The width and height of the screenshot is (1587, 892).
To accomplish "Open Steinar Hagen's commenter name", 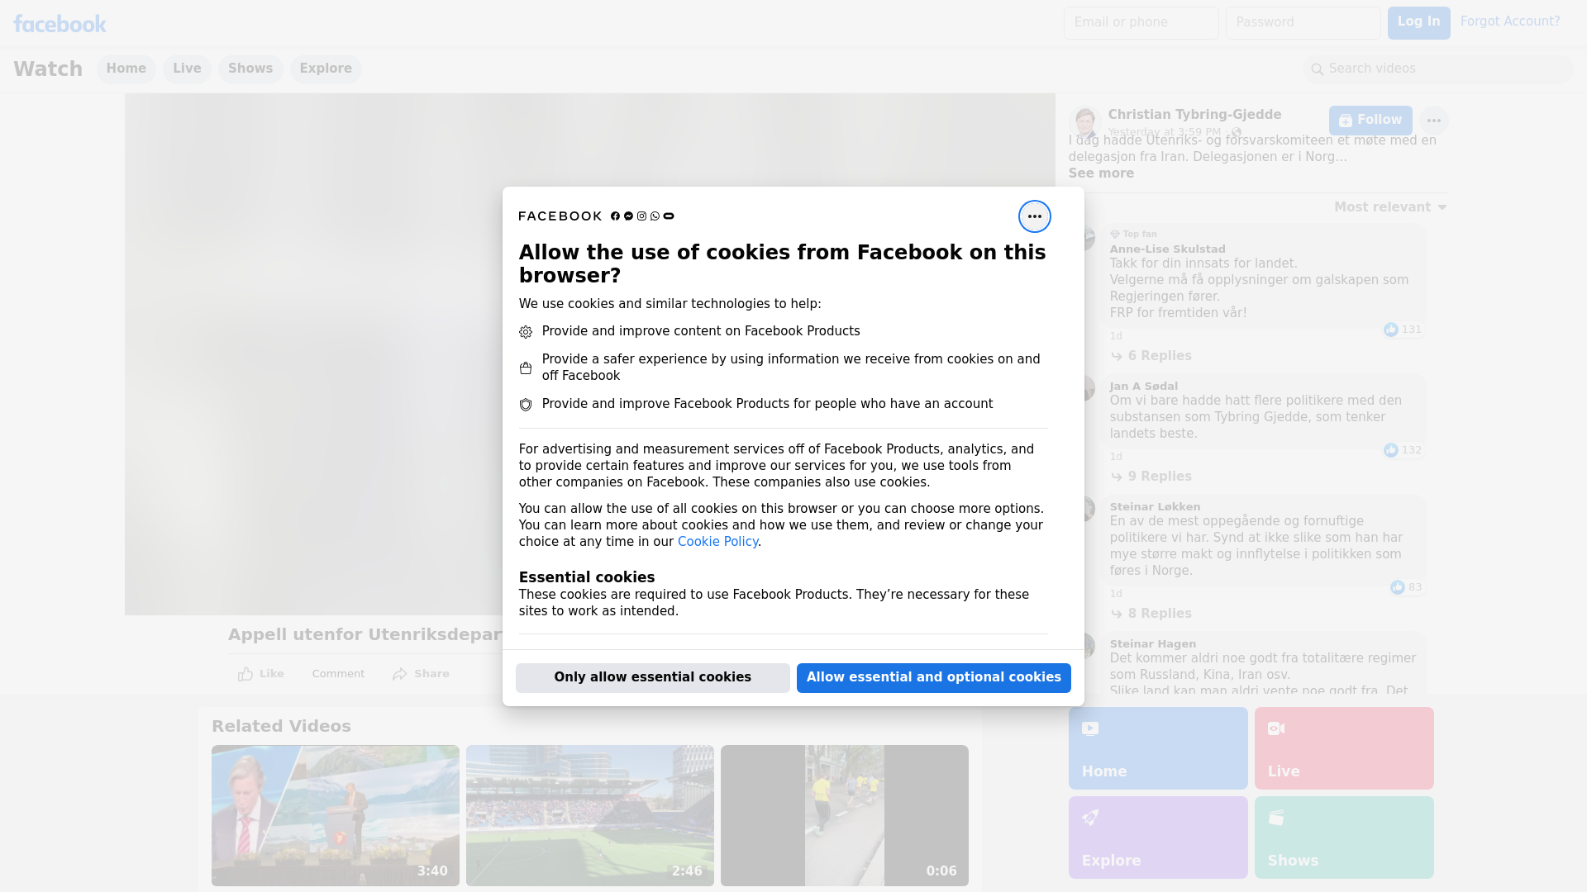I will tap(1152, 643).
